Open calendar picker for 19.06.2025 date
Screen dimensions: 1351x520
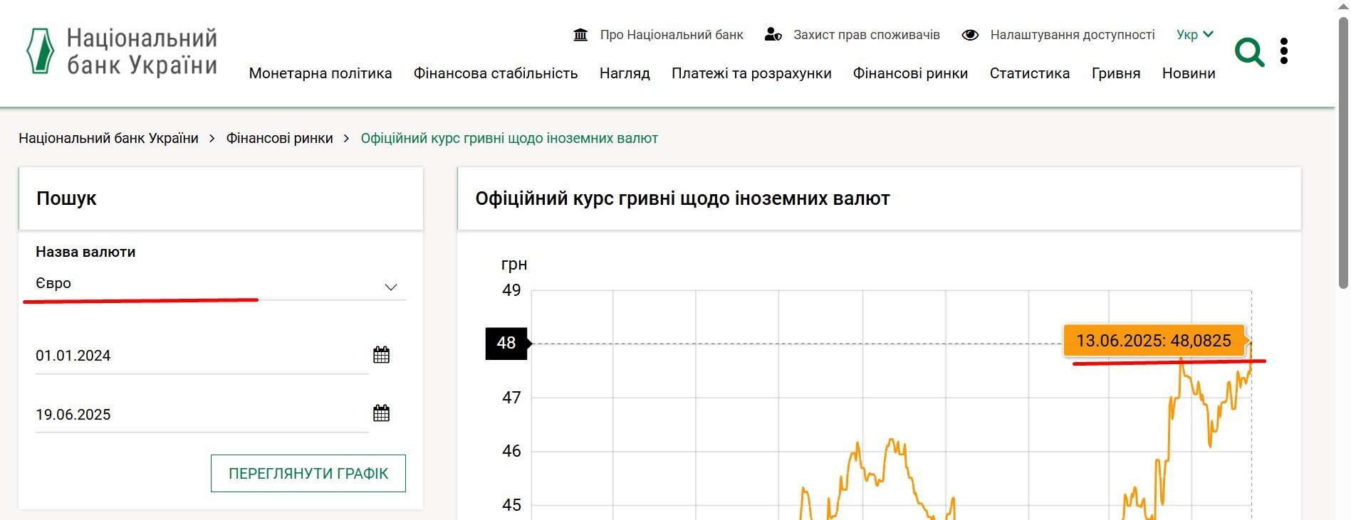[382, 413]
